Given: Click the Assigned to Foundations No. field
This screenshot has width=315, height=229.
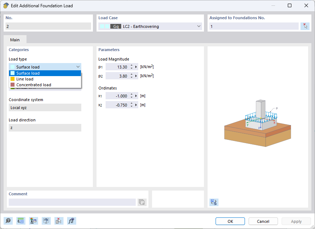Looking at the screenshot, I should pyautogui.click(x=254, y=26).
